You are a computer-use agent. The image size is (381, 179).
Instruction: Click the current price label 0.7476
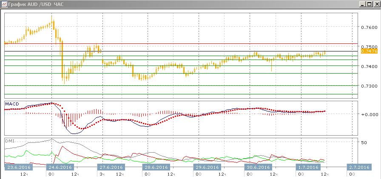(x=370, y=51)
